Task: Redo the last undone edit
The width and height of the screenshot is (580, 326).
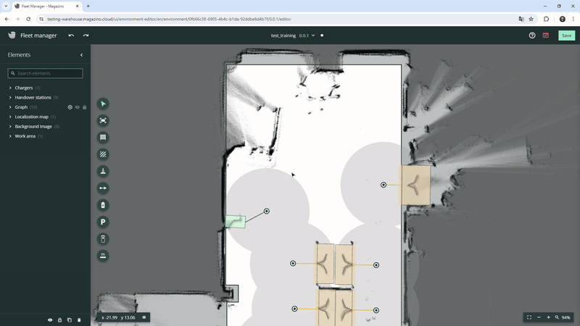Action: (x=86, y=35)
